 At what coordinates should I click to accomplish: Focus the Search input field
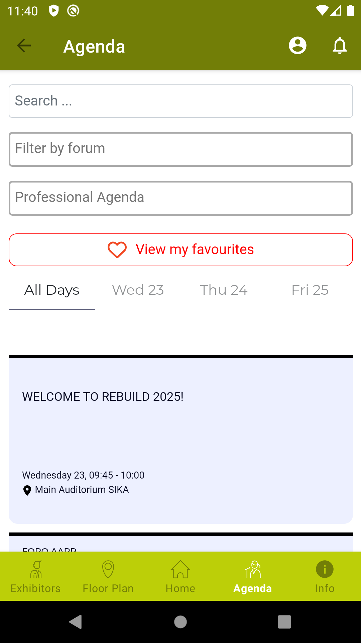tap(180, 101)
